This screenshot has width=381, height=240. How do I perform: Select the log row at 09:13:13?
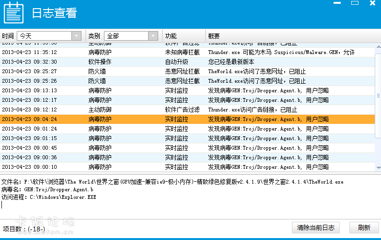pos(187,90)
